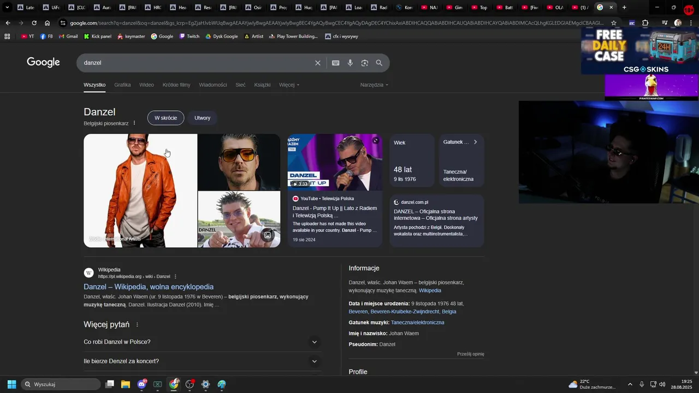
Task: Click the danzel search input field
Action: 197,63
